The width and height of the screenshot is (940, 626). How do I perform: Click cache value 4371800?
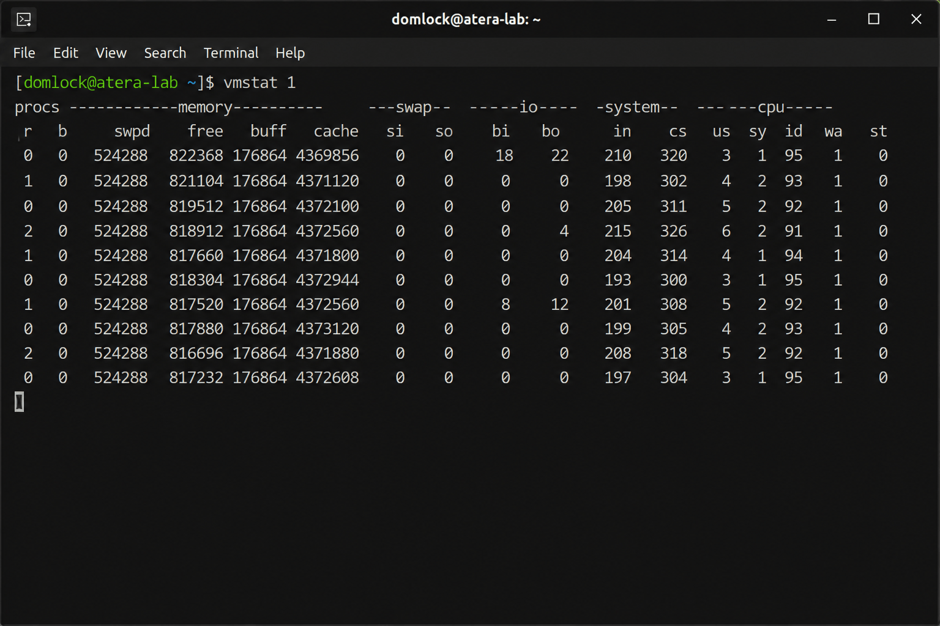[327, 256]
